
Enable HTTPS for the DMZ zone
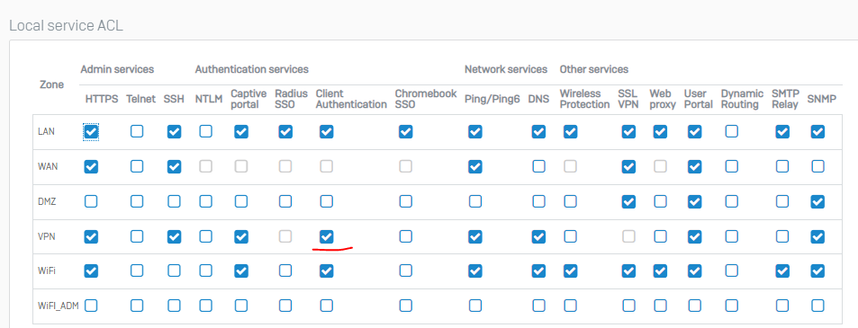91,201
